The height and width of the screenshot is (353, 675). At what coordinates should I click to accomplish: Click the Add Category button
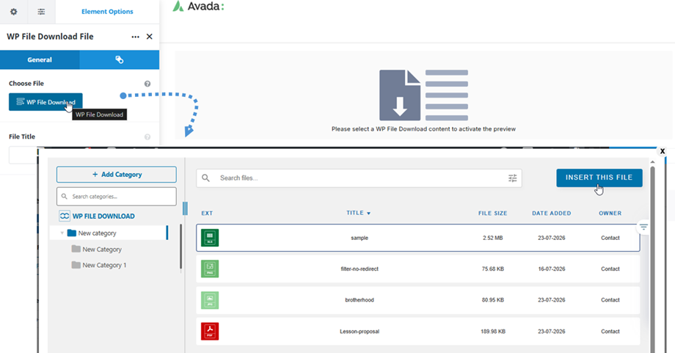(x=116, y=175)
